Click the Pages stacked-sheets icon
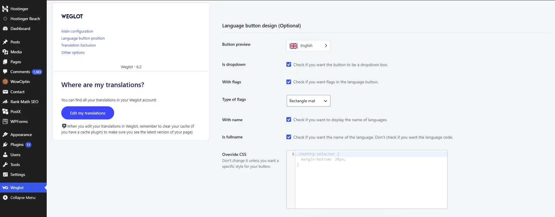The height and width of the screenshot is (217, 555). point(5,62)
